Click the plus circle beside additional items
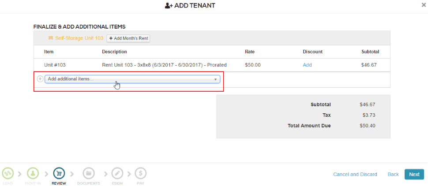Screen dimensions: 428x186 (40, 79)
